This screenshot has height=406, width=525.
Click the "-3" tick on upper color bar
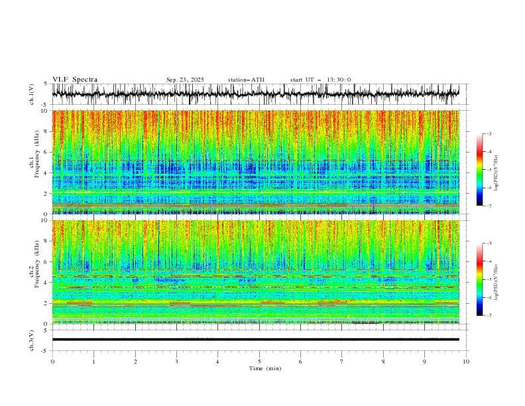pos(489,133)
